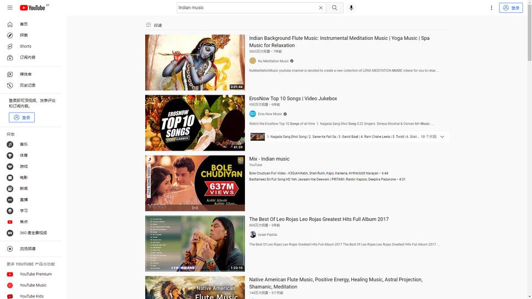The image size is (532, 299).
Task: Click the YouTube logo
Action: coord(33,7)
